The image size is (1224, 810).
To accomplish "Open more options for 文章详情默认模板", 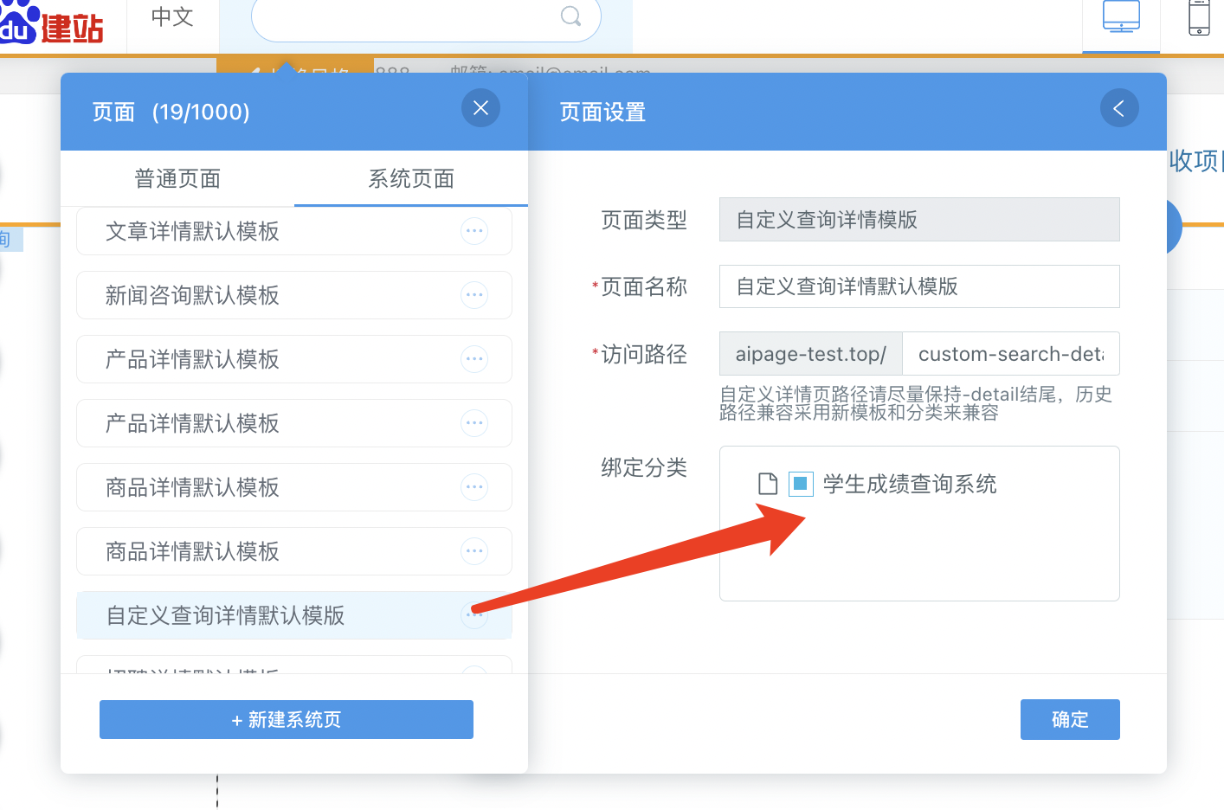I will tap(474, 231).
